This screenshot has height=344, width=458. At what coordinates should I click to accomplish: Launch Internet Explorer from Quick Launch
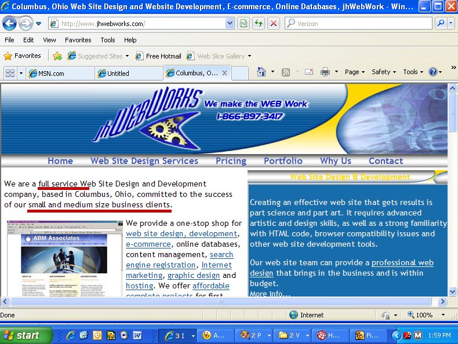coord(70,335)
